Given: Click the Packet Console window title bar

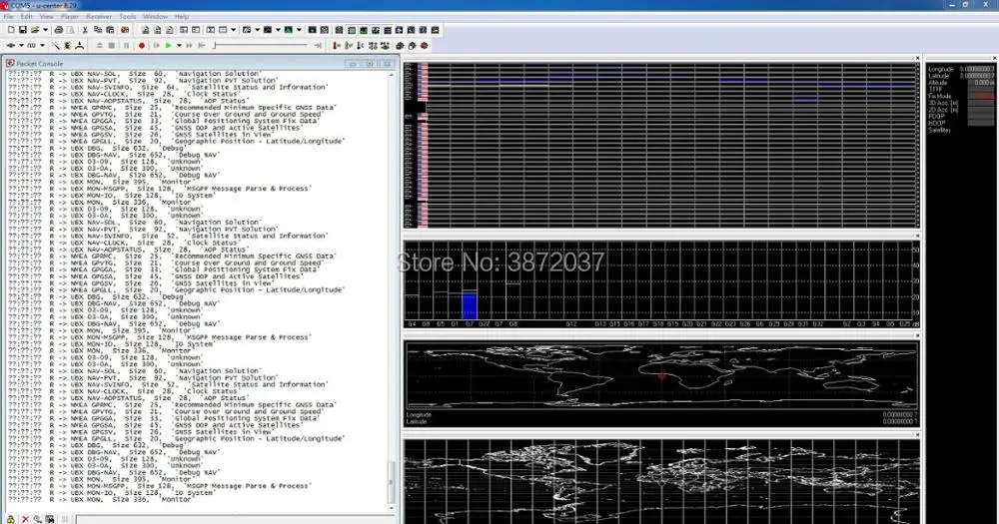Looking at the screenshot, I should (x=201, y=64).
